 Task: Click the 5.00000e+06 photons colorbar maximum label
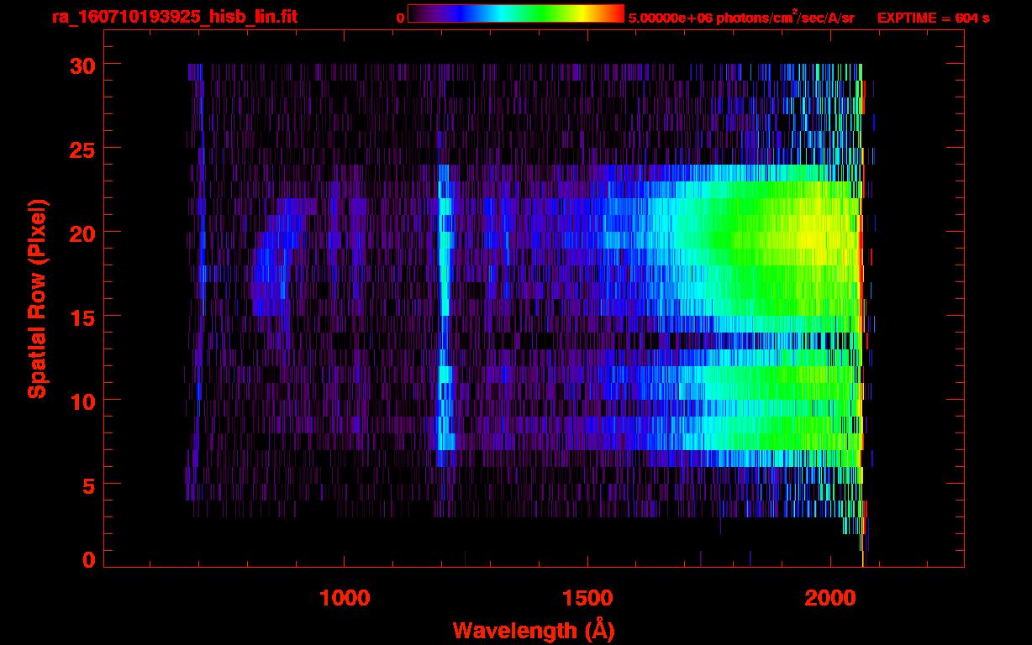[741, 18]
